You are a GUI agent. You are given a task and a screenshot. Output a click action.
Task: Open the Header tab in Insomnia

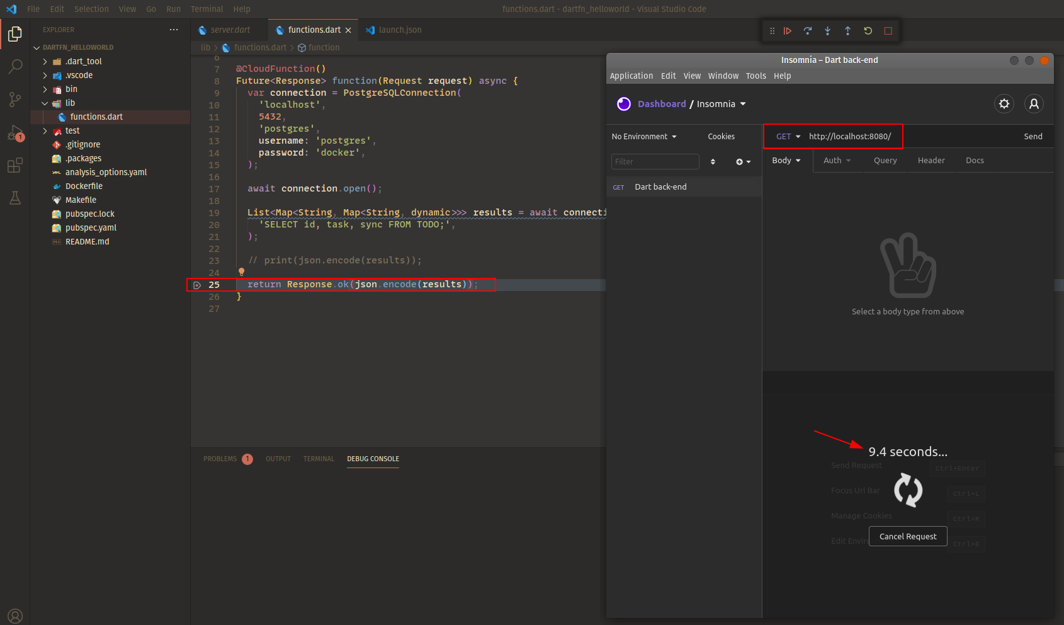click(x=931, y=160)
